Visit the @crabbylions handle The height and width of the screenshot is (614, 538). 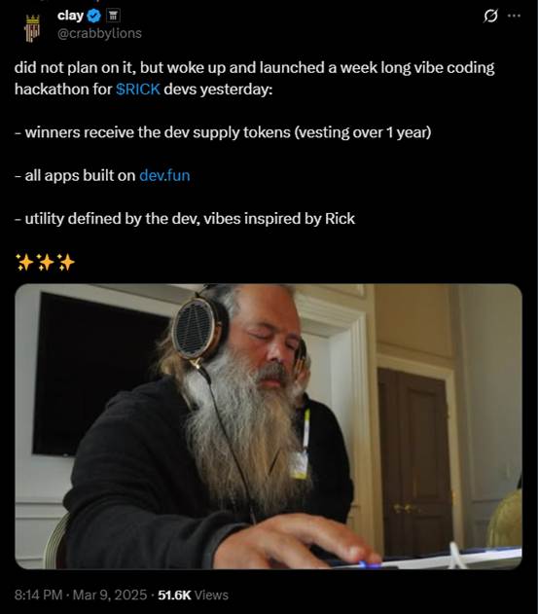point(99,33)
